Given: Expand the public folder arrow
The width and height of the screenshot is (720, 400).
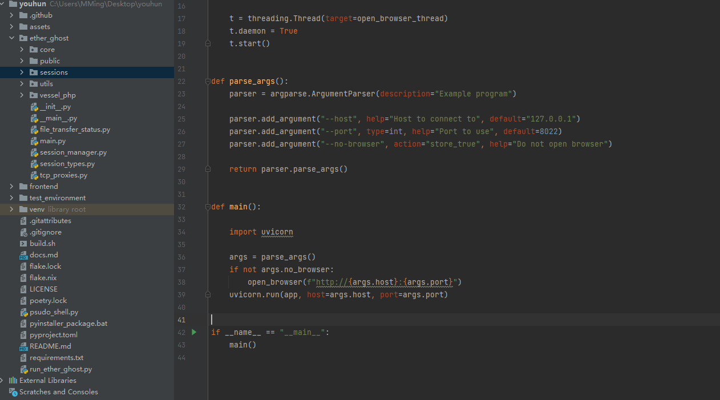Looking at the screenshot, I should (x=22, y=61).
